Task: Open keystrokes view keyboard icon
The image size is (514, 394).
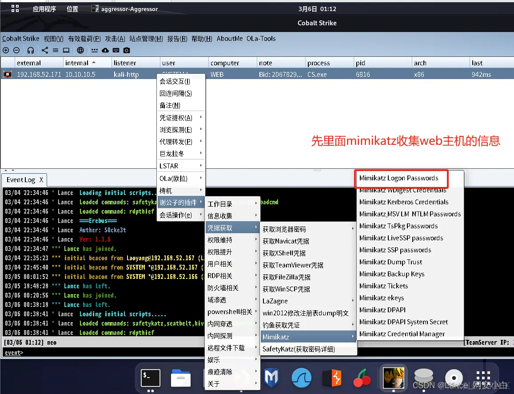Action: 116,50
